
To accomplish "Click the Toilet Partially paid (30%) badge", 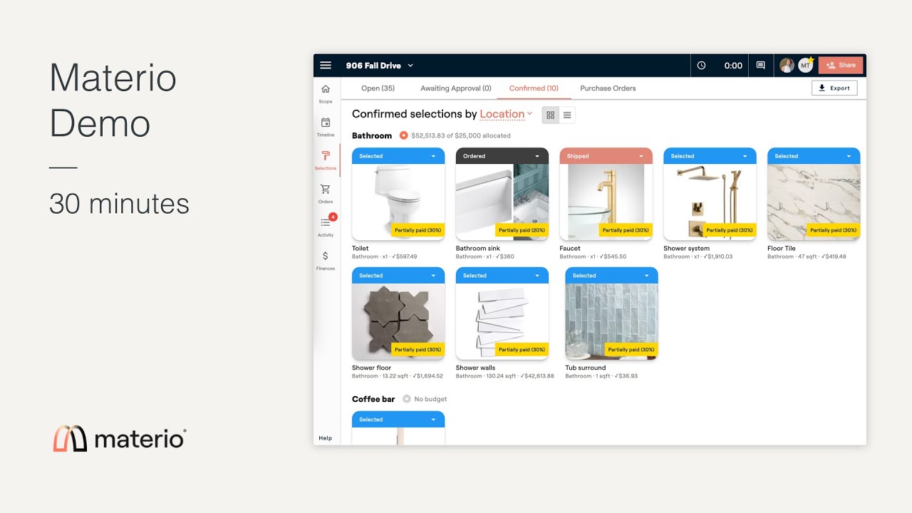I will [418, 230].
